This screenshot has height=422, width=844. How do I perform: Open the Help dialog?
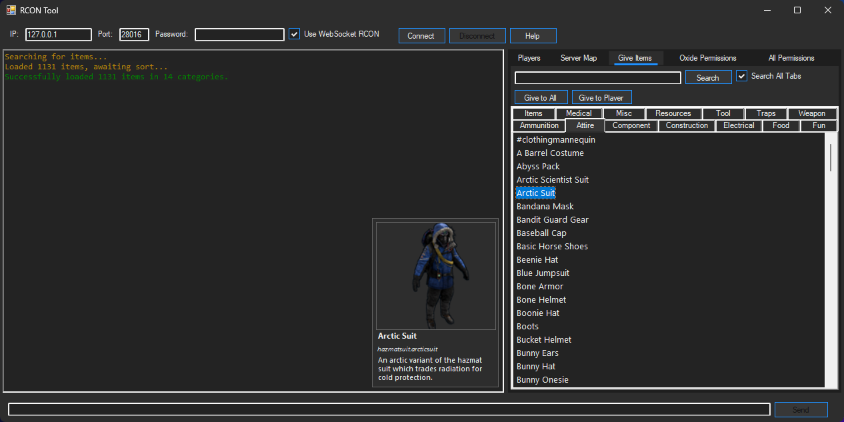click(533, 35)
